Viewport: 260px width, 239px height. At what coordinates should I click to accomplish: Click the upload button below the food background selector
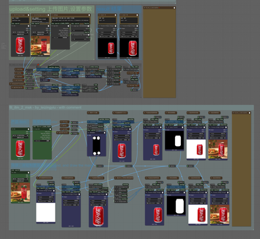coord(40,34)
